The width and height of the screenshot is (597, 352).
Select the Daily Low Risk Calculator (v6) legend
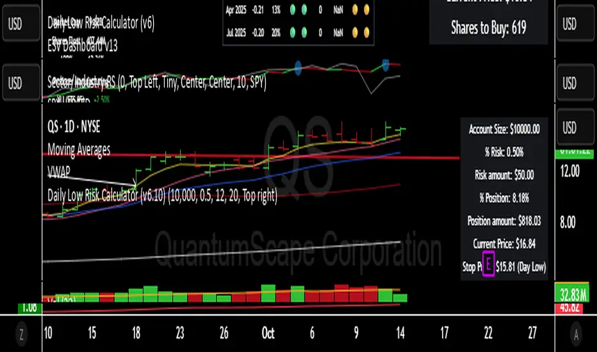(x=101, y=23)
